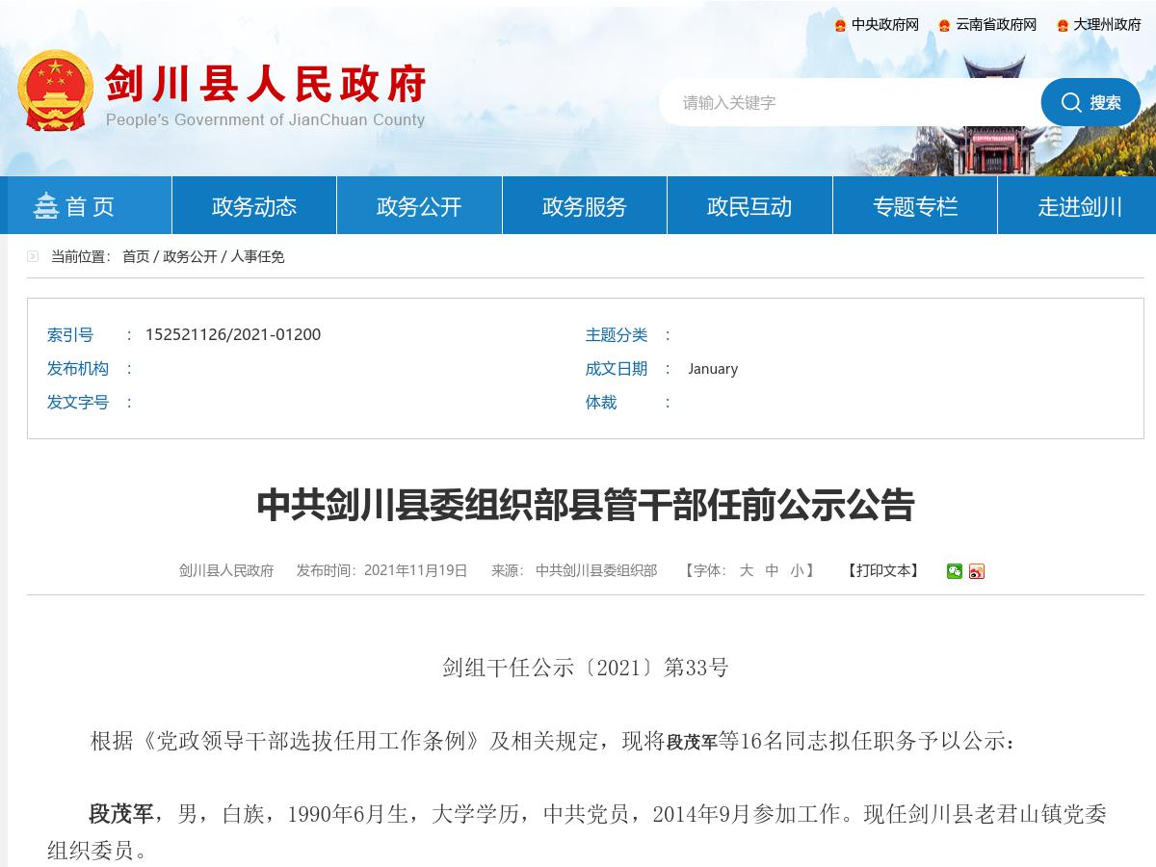Click the site title 剑川县人民政府
1156x867 pixels.
click(x=266, y=84)
